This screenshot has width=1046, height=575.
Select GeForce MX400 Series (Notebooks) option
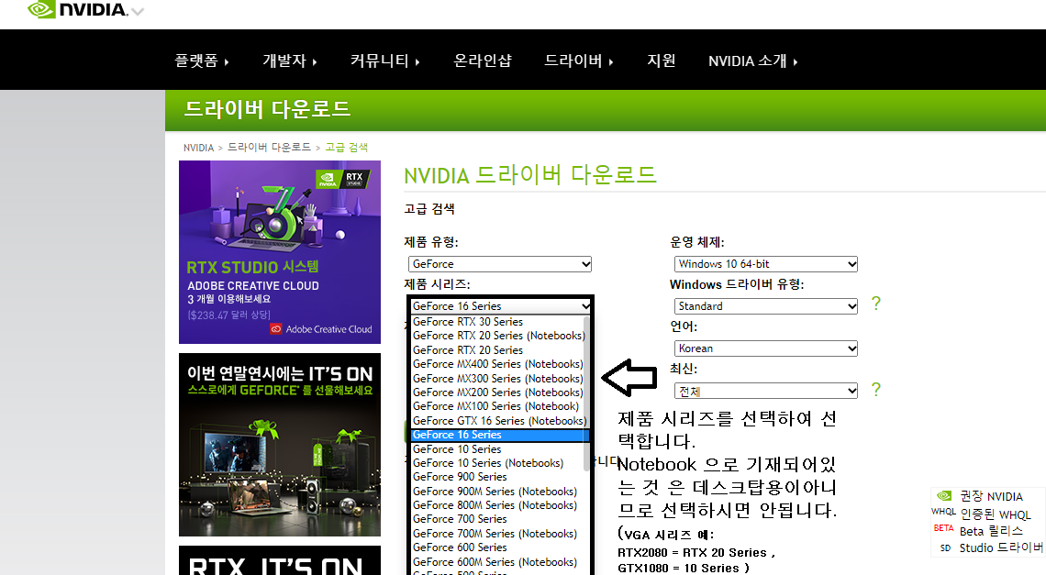(x=497, y=364)
